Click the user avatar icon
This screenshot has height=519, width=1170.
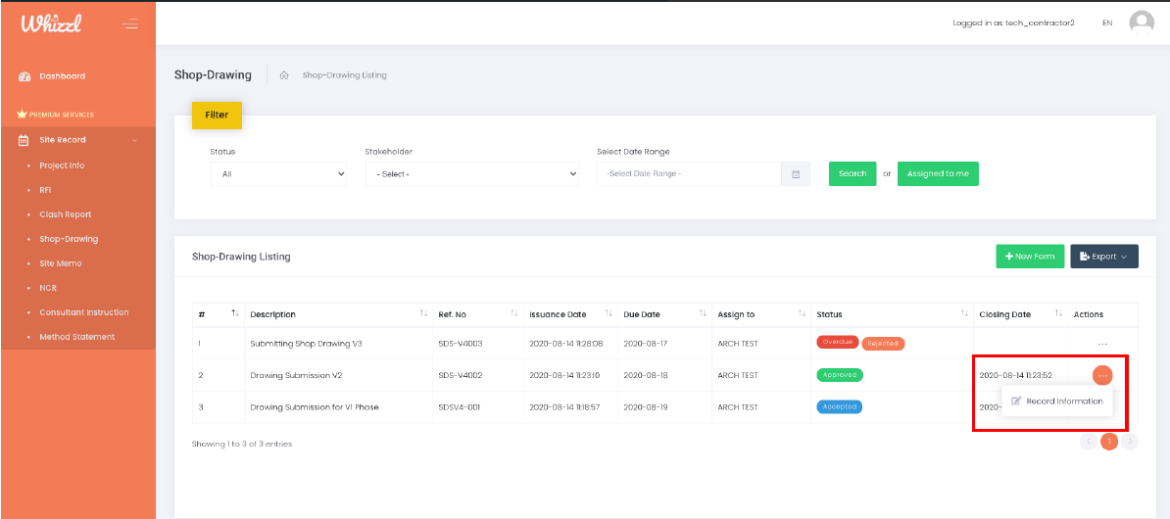point(1142,23)
